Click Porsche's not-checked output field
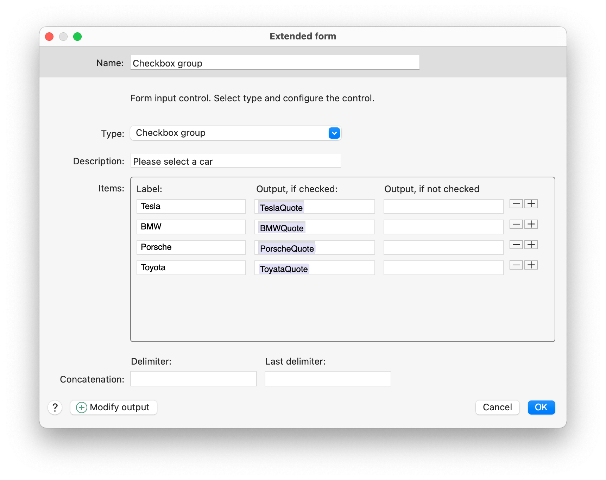Viewport: 606px width, 480px height. click(x=444, y=247)
